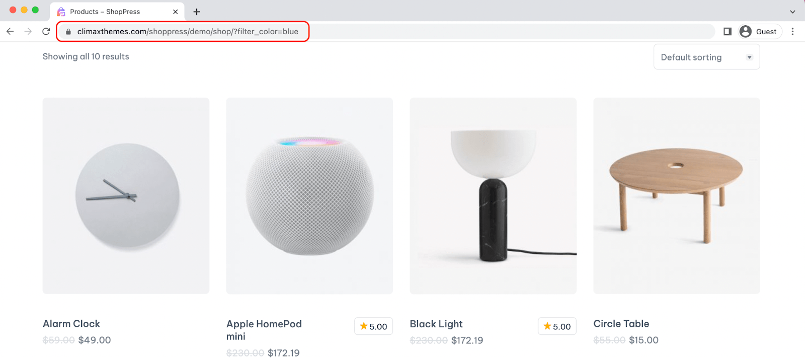The image size is (805, 358).
Task: Open the Default sorting dropdown
Action: (706, 57)
